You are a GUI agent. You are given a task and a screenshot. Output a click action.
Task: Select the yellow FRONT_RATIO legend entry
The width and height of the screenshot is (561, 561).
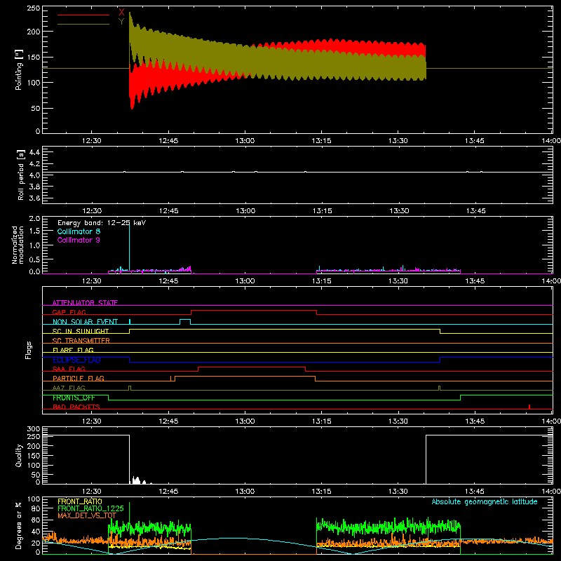[x=80, y=501]
